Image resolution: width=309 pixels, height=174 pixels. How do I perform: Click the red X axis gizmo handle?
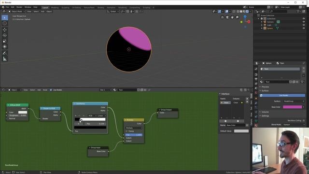pyautogui.click(x=249, y=22)
